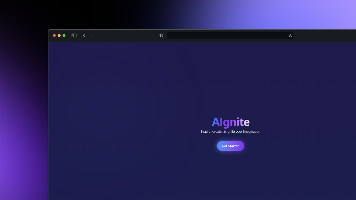Click the tagline under the AIgnite title
The width and height of the screenshot is (356, 200).
[231, 132]
